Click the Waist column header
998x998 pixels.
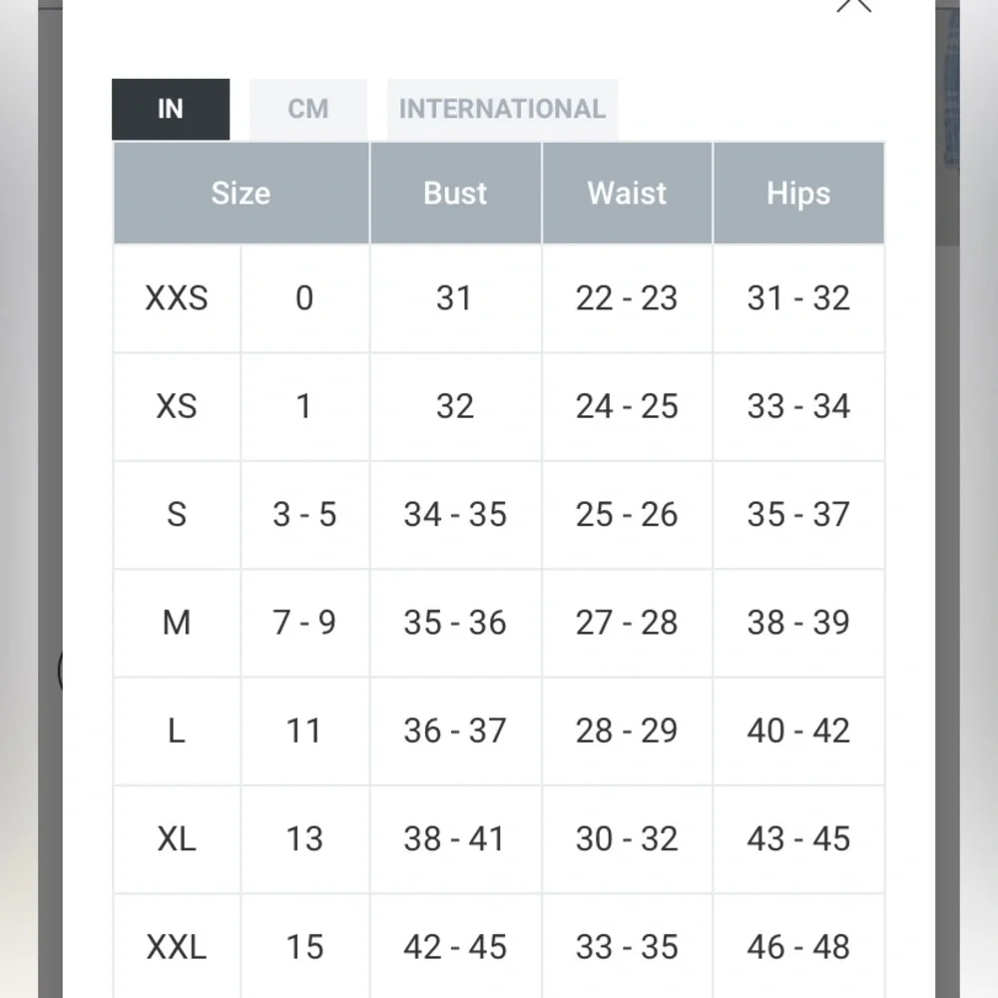(627, 193)
